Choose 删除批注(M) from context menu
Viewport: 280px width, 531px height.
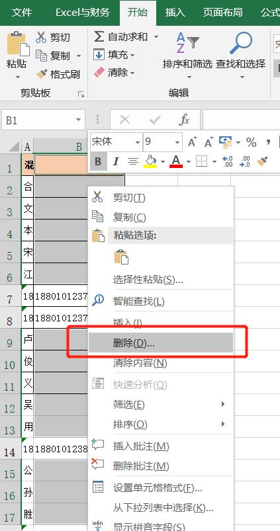click(x=161, y=466)
